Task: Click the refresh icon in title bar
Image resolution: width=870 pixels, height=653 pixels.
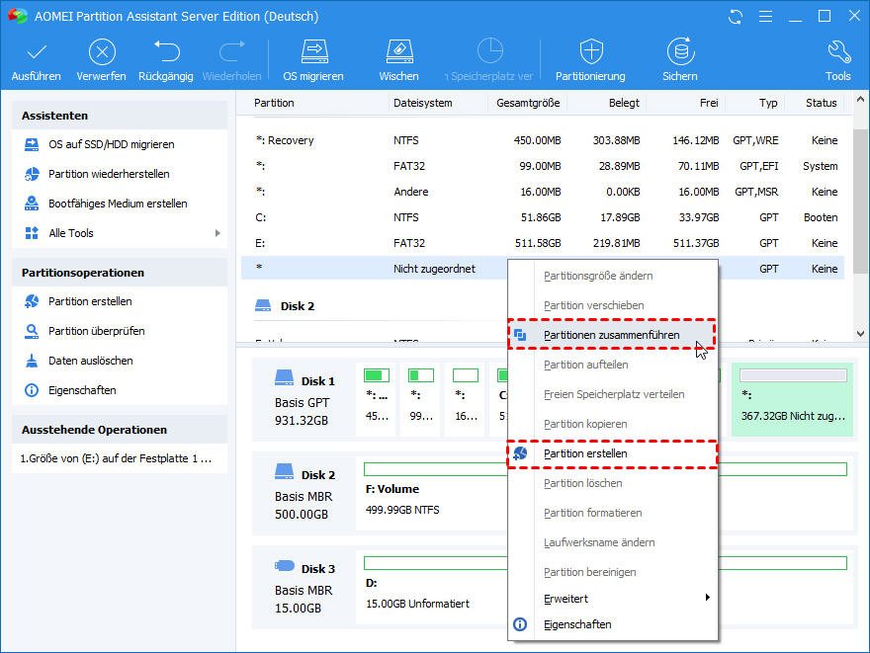Action: point(736,17)
